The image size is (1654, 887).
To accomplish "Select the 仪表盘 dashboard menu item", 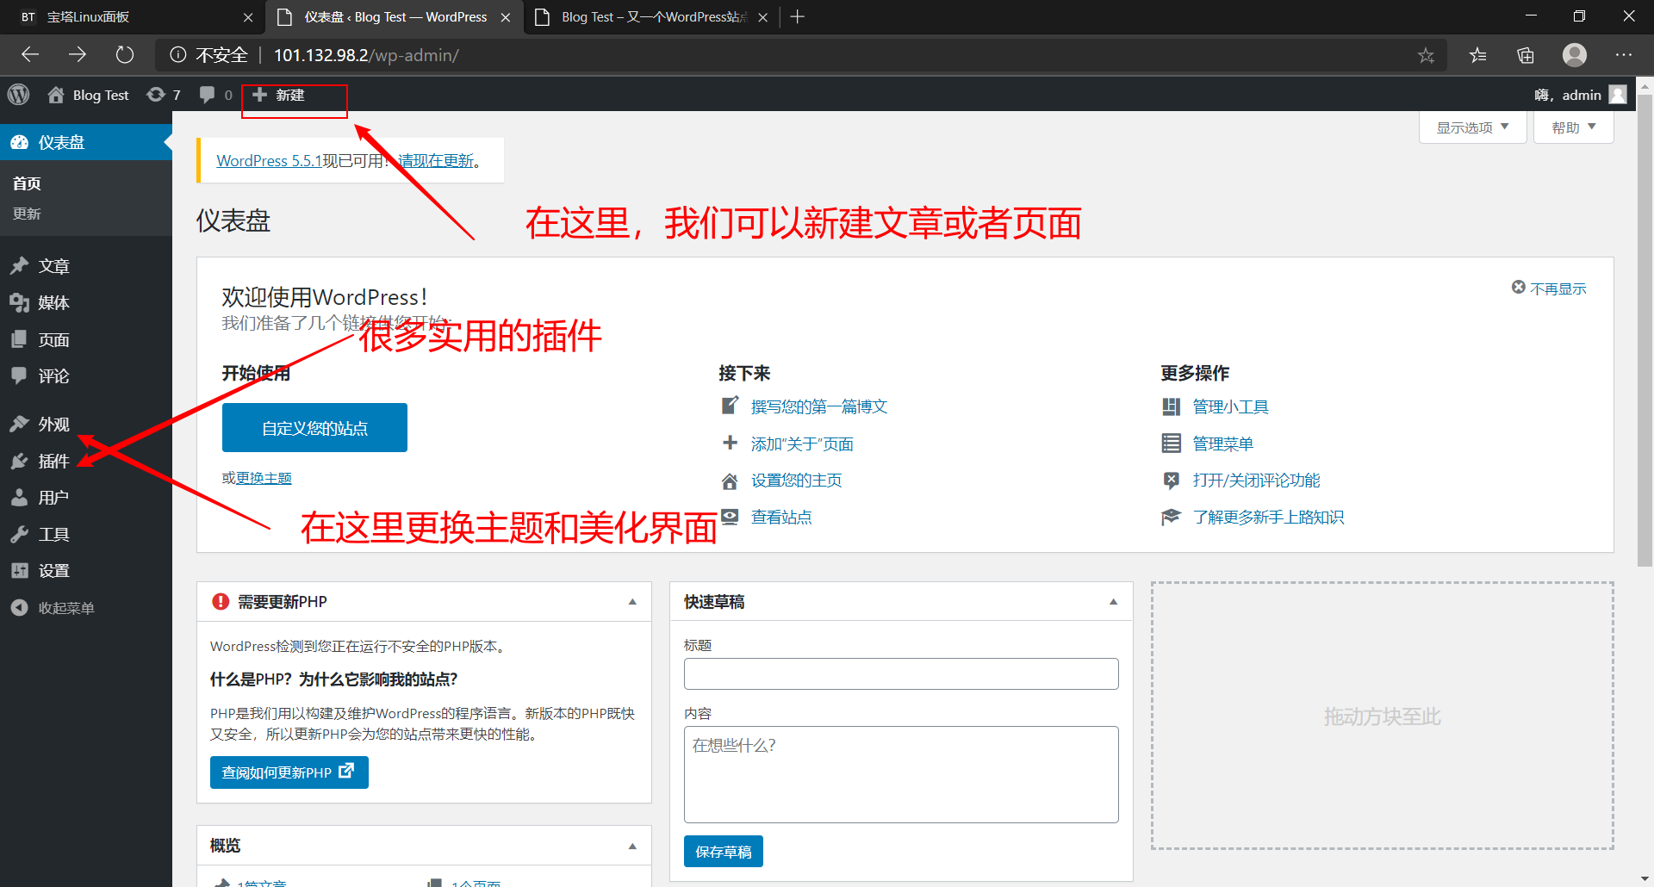I will (x=86, y=142).
